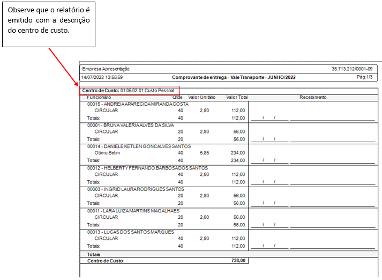Click the 'Centro de Custo:' label in the totals footer
The height and width of the screenshot is (280, 382).
tap(106, 261)
